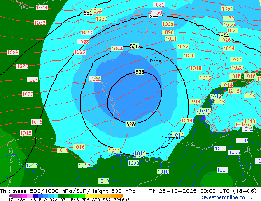Screen dimensions: 261x201
Task: Click the dark blue swatch above 498
Action: (x=35, y=196)
